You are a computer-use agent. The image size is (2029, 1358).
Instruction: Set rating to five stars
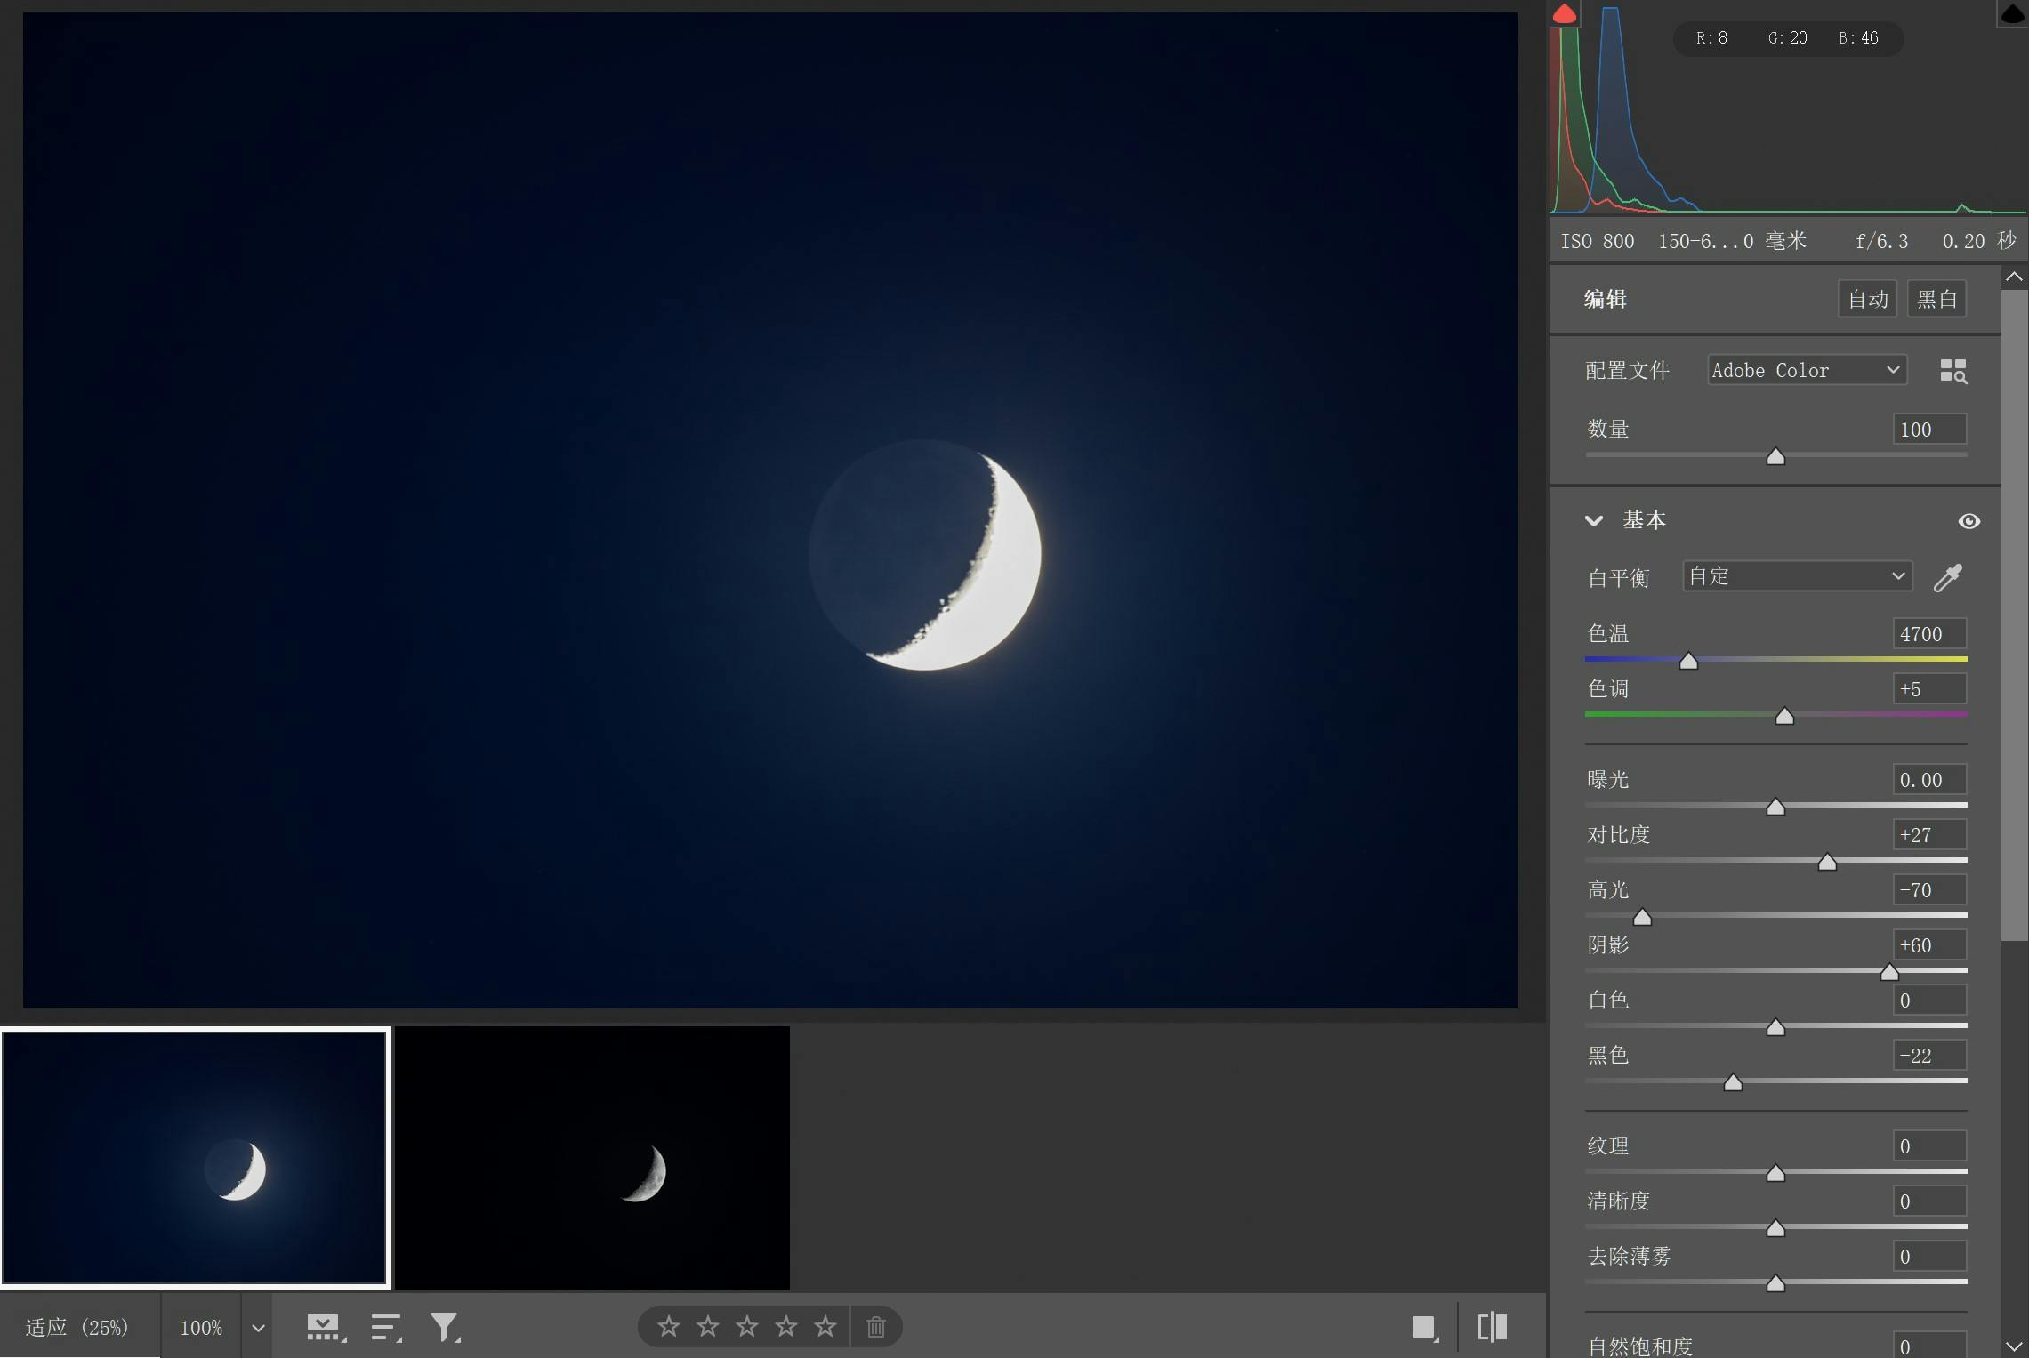point(825,1327)
